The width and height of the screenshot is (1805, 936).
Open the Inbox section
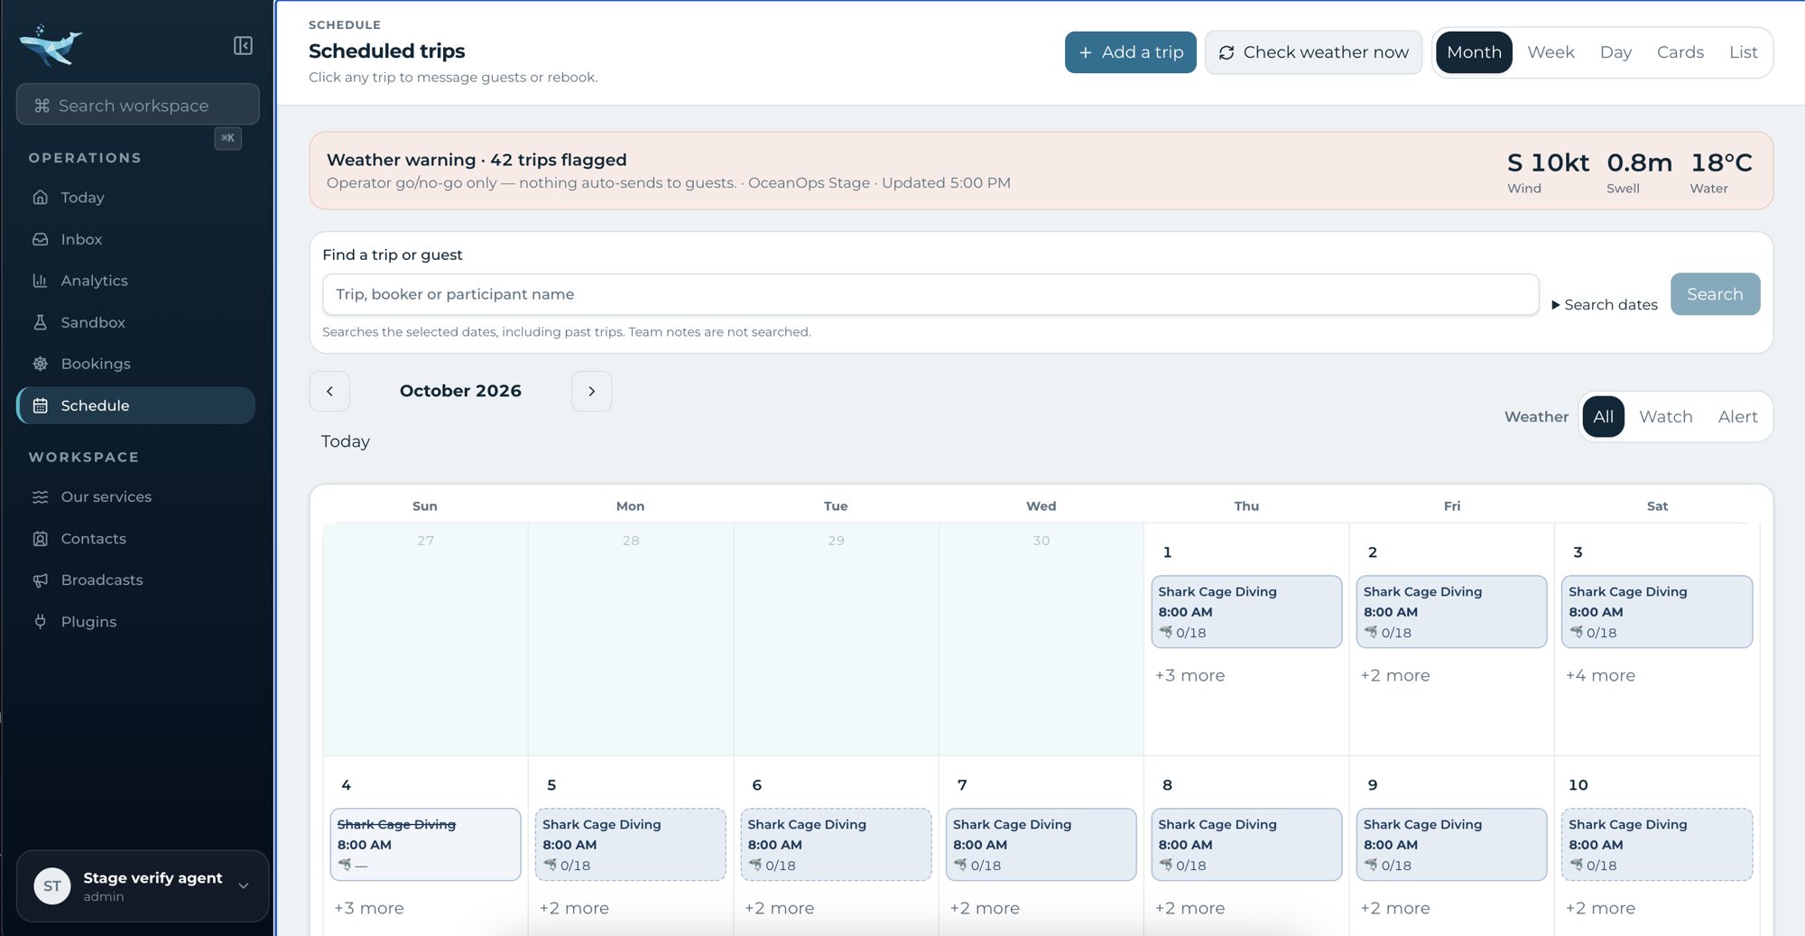click(135, 239)
